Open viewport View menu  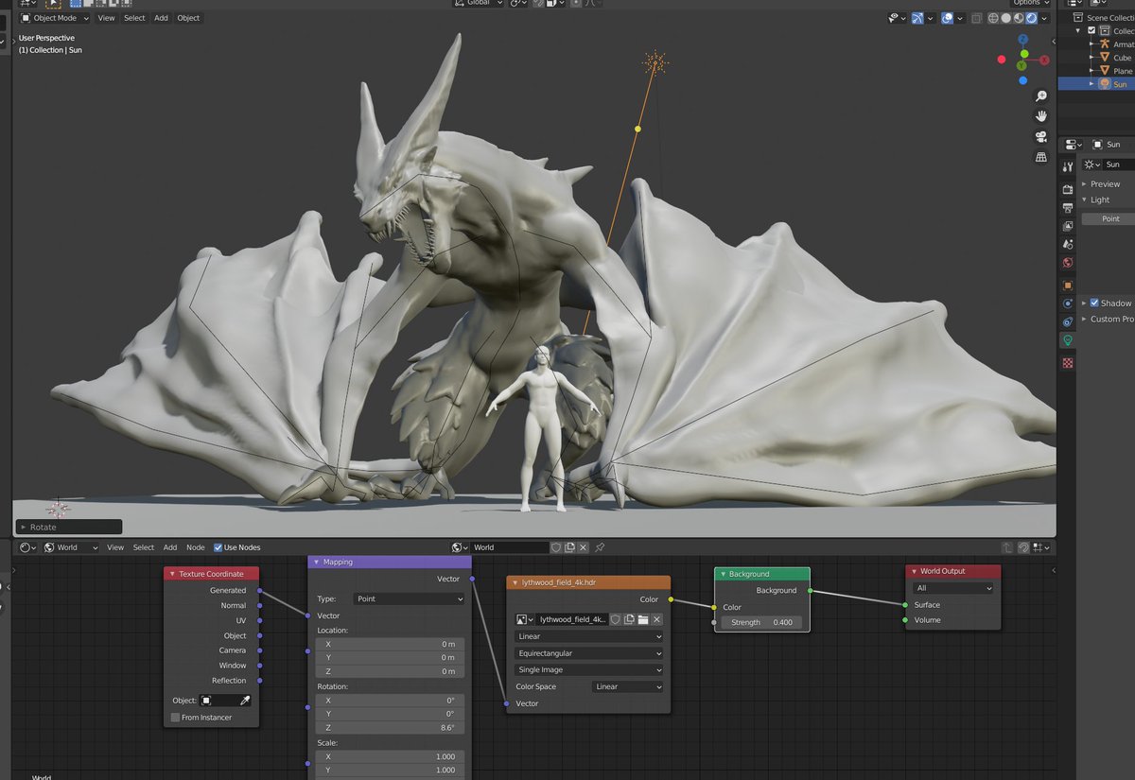pyautogui.click(x=107, y=18)
